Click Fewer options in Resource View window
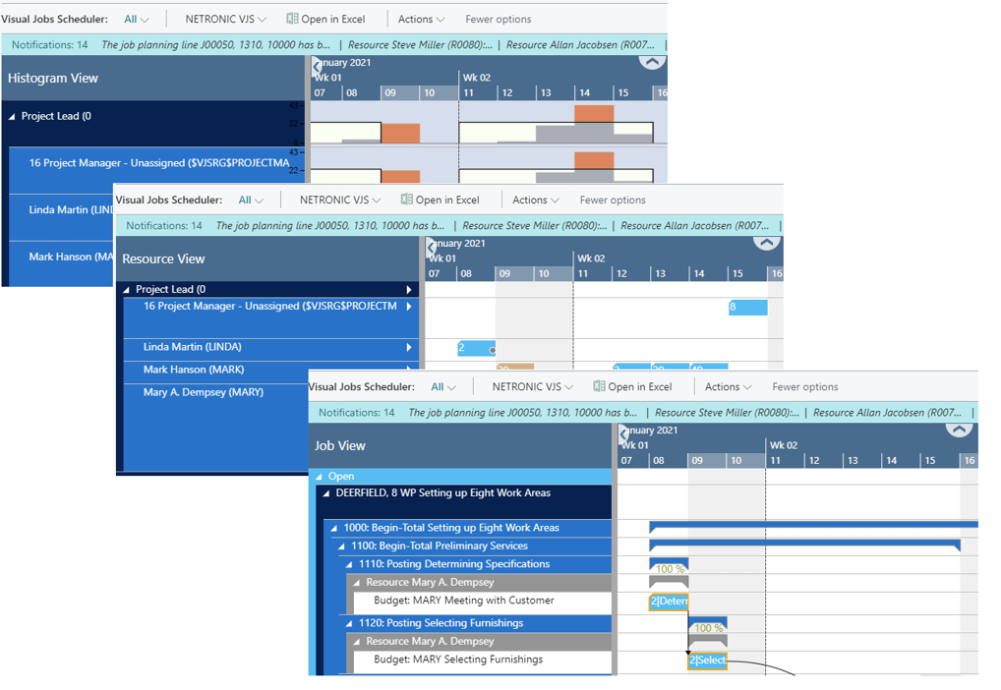The image size is (1001, 690). [613, 200]
